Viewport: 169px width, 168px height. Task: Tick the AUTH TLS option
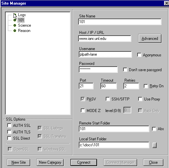coord(9,132)
